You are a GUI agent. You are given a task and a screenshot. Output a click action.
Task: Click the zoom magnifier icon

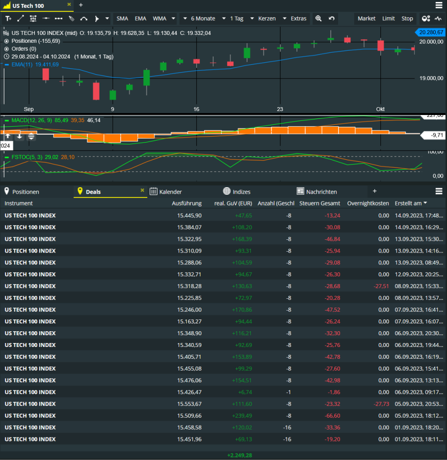point(318,19)
